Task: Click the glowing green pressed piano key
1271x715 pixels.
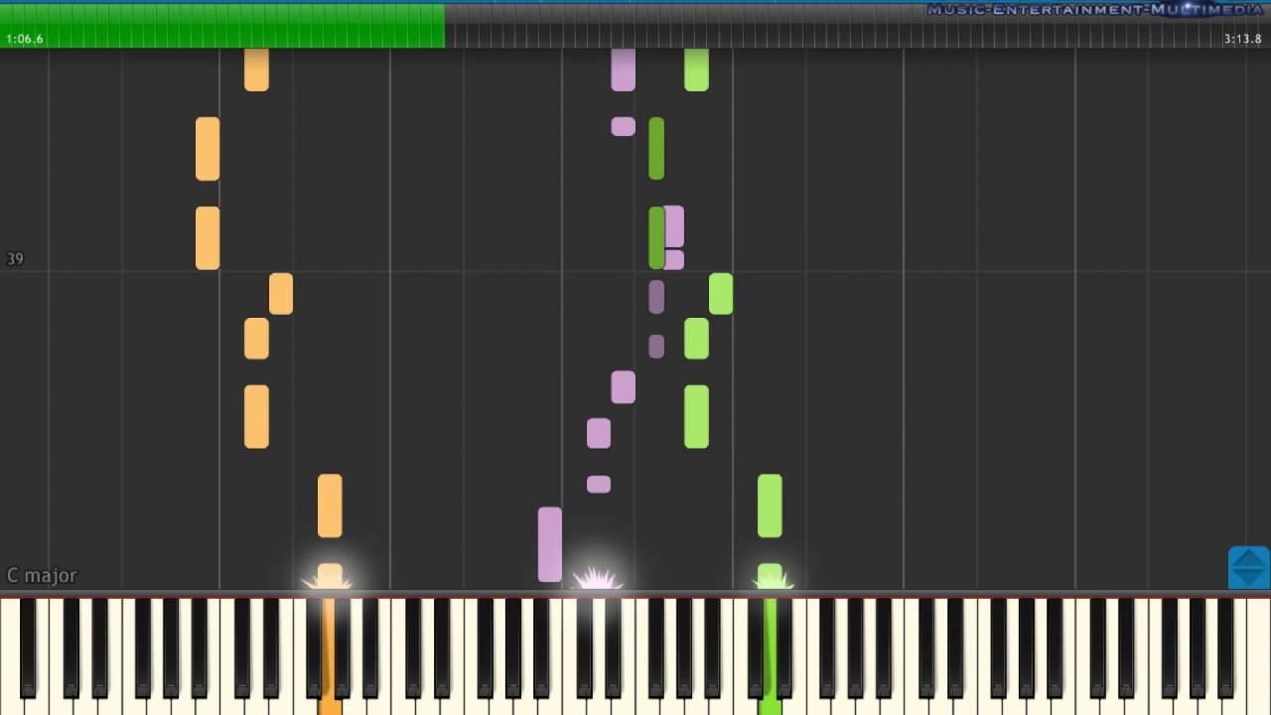Action: (770, 655)
